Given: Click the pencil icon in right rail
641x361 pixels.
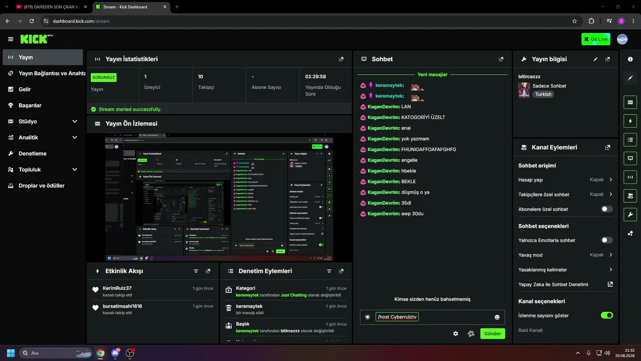Looking at the screenshot, I should (x=630, y=78).
